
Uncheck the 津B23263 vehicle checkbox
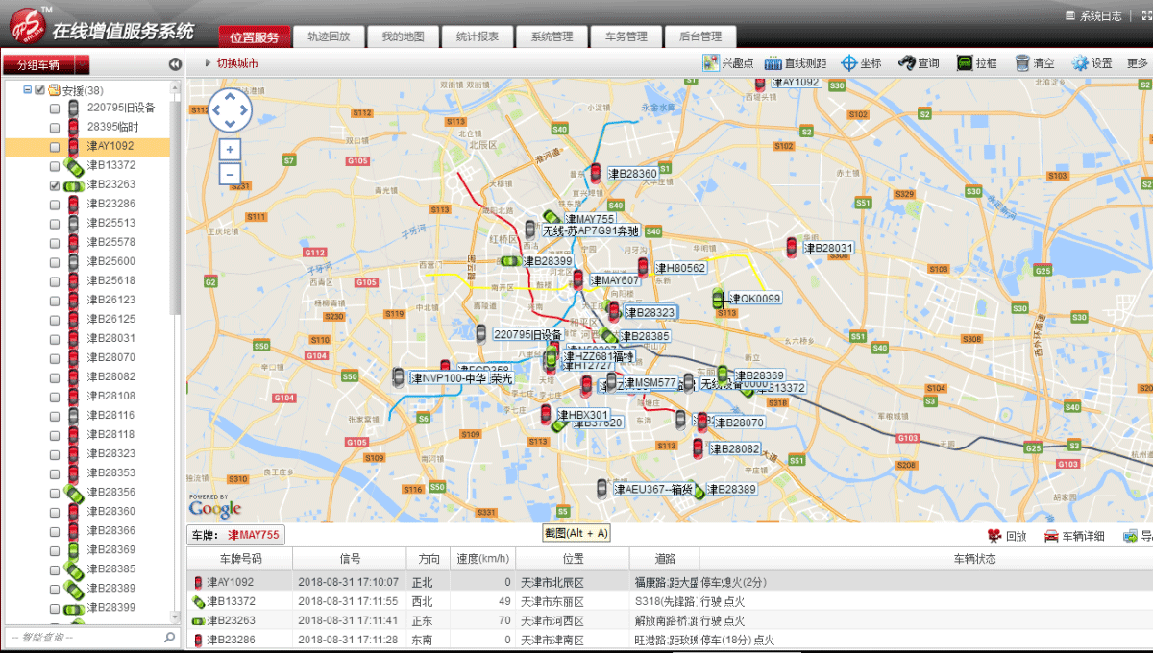55,185
